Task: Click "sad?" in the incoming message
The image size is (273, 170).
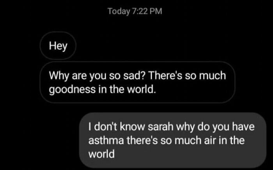Action: click(x=134, y=76)
